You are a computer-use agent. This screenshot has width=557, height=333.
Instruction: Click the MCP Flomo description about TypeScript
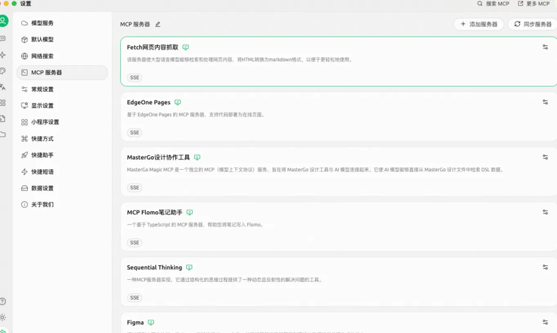click(195, 225)
